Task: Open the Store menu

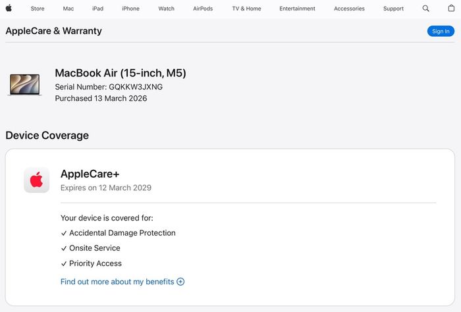Action: click(x=38, y=9)
